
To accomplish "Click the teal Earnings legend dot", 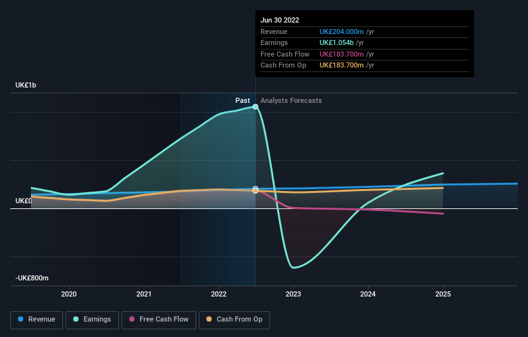I will [76, 319].
